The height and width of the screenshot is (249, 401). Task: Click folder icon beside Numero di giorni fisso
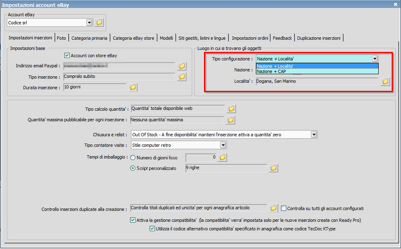point(222,157)
